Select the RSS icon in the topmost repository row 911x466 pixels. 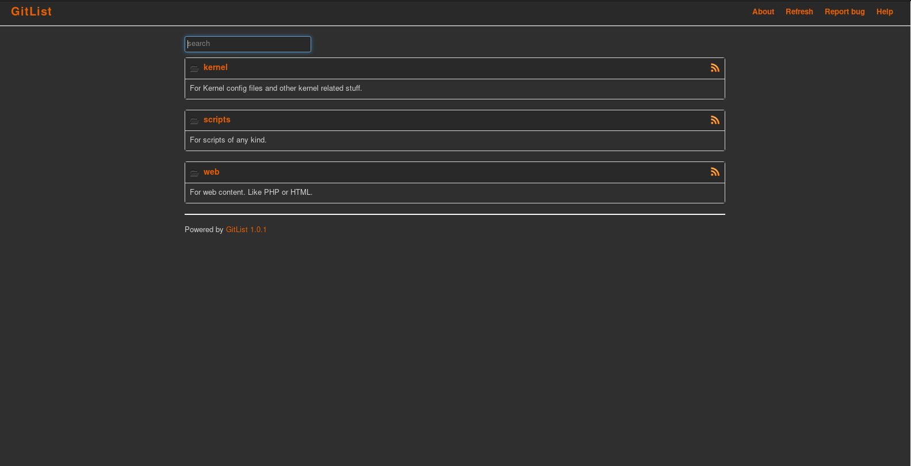[x=715, y=67]
